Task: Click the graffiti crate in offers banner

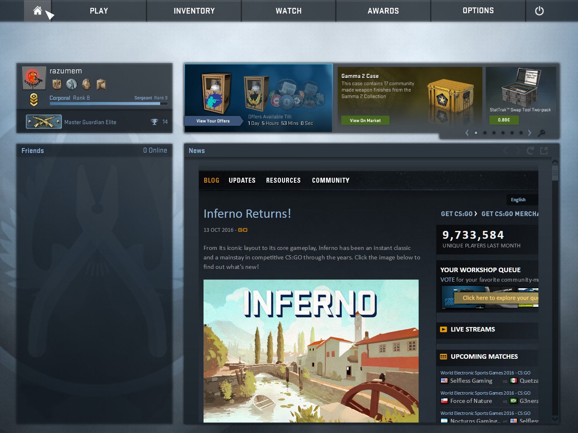Action: coord(216,94)
